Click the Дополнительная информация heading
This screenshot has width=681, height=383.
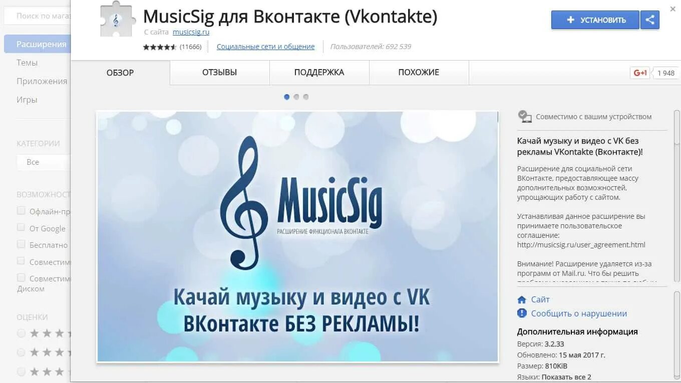[x=577, y=331]
